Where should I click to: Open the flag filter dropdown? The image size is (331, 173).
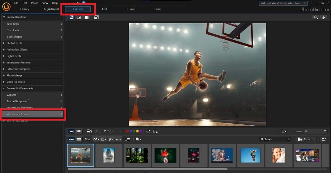click(96, 139)
